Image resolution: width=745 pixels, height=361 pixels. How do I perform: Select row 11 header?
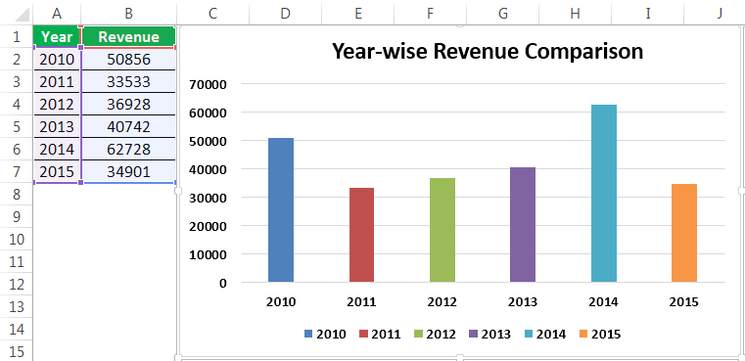[17, 262]
